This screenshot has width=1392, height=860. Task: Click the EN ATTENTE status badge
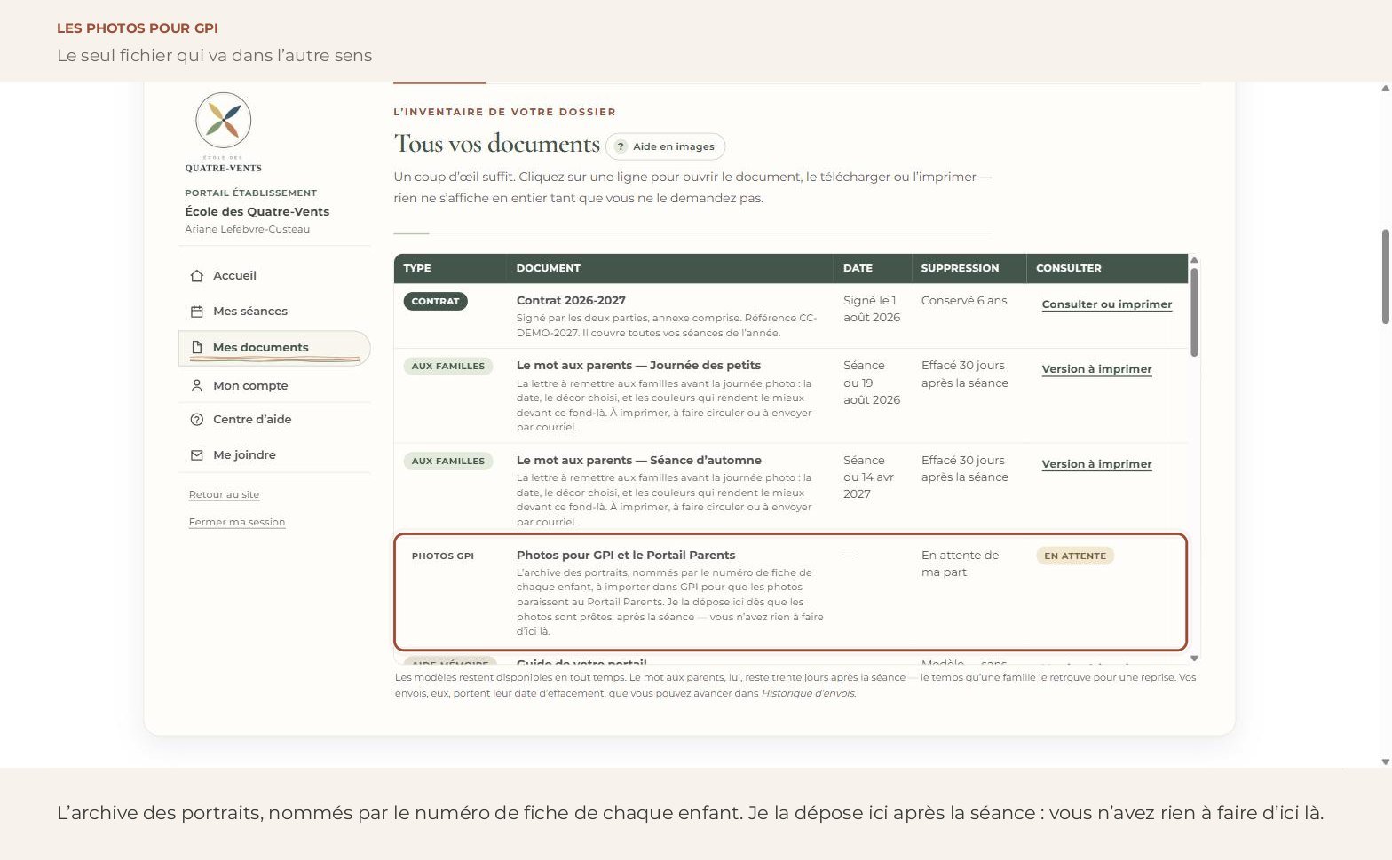pyautogui.click(x=1075, y=556)
